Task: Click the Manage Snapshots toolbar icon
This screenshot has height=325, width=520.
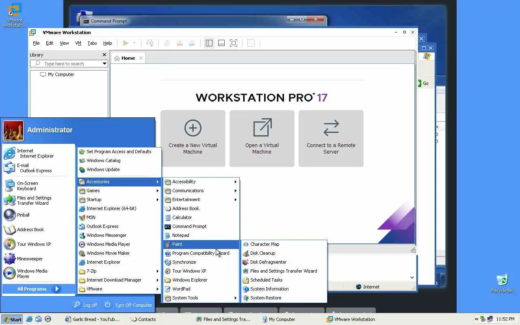Action: (x=192, y=43)
